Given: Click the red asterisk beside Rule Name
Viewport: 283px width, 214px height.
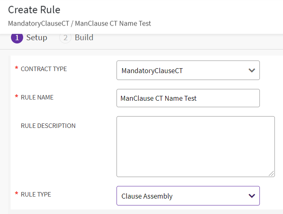Looking at the screenshot, I should click(17, 97).
